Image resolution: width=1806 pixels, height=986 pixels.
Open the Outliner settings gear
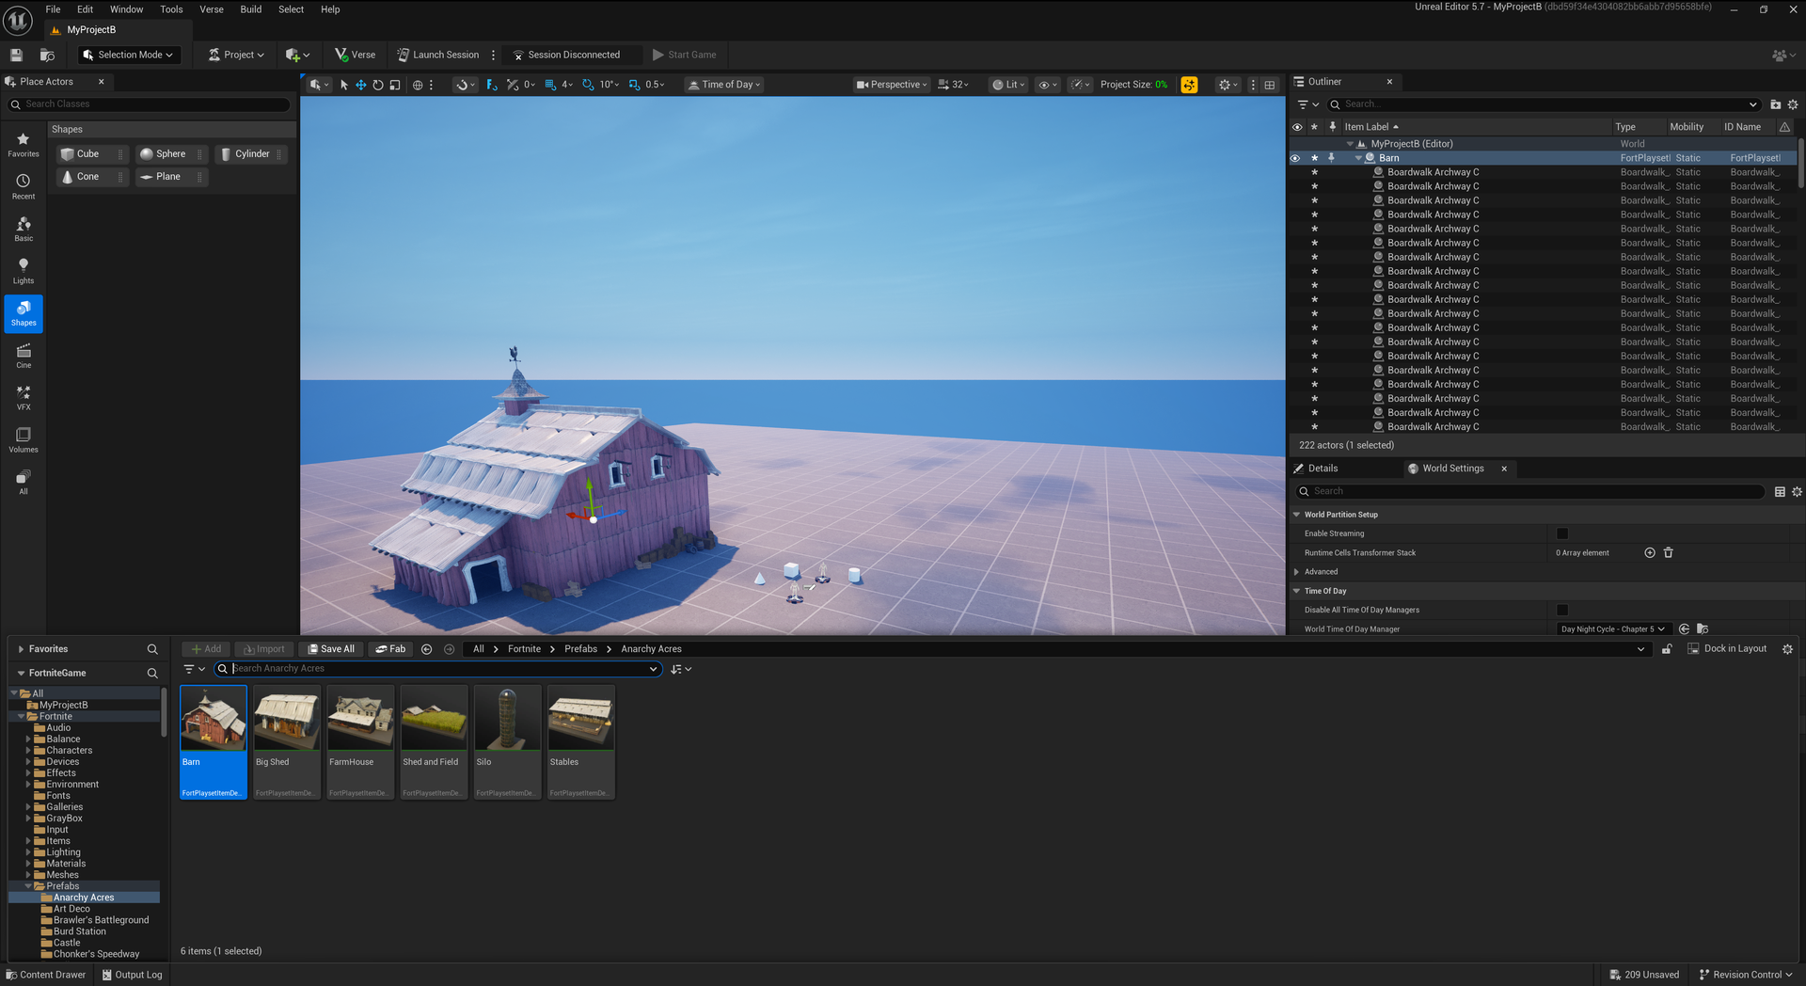pyautogui.click(x=1792, y=104)
